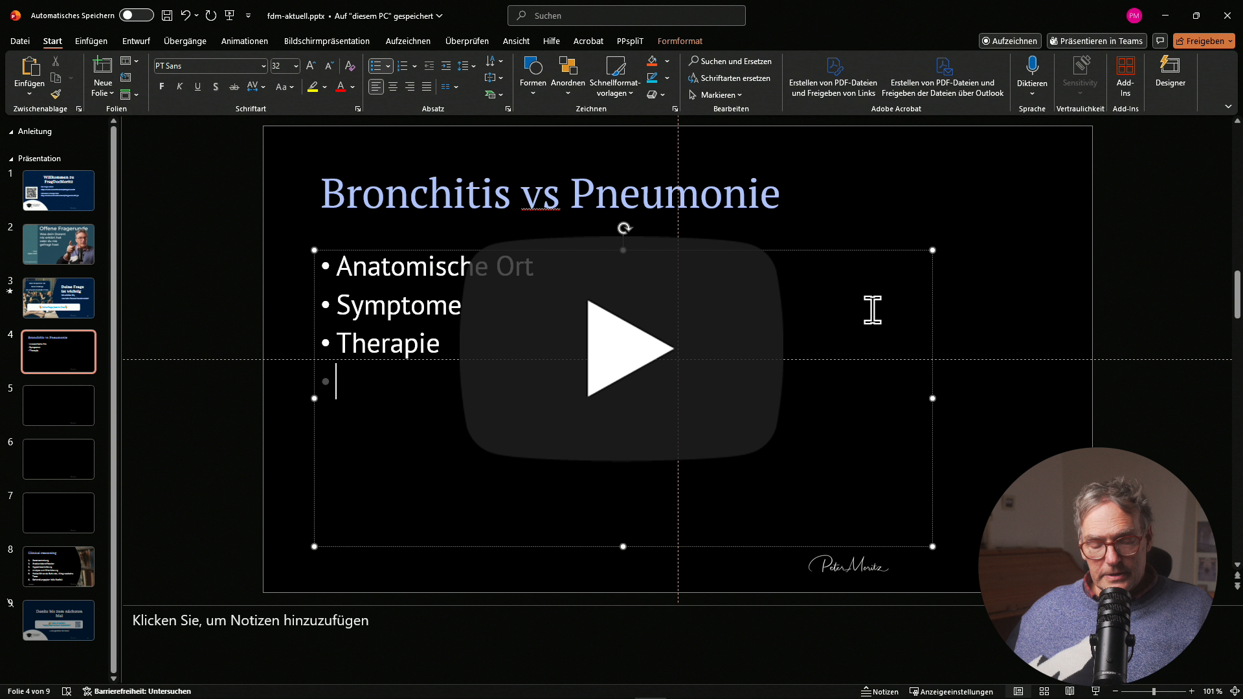Increase font size with A icon

pos(311,65)
